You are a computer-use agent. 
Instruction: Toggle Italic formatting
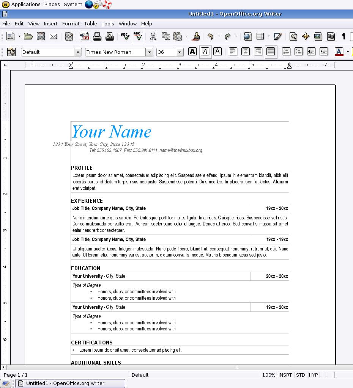tap(205, 52)
